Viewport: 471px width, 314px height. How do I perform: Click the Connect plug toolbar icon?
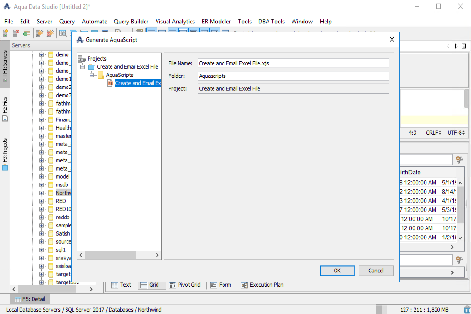click(x=39, y=33)
